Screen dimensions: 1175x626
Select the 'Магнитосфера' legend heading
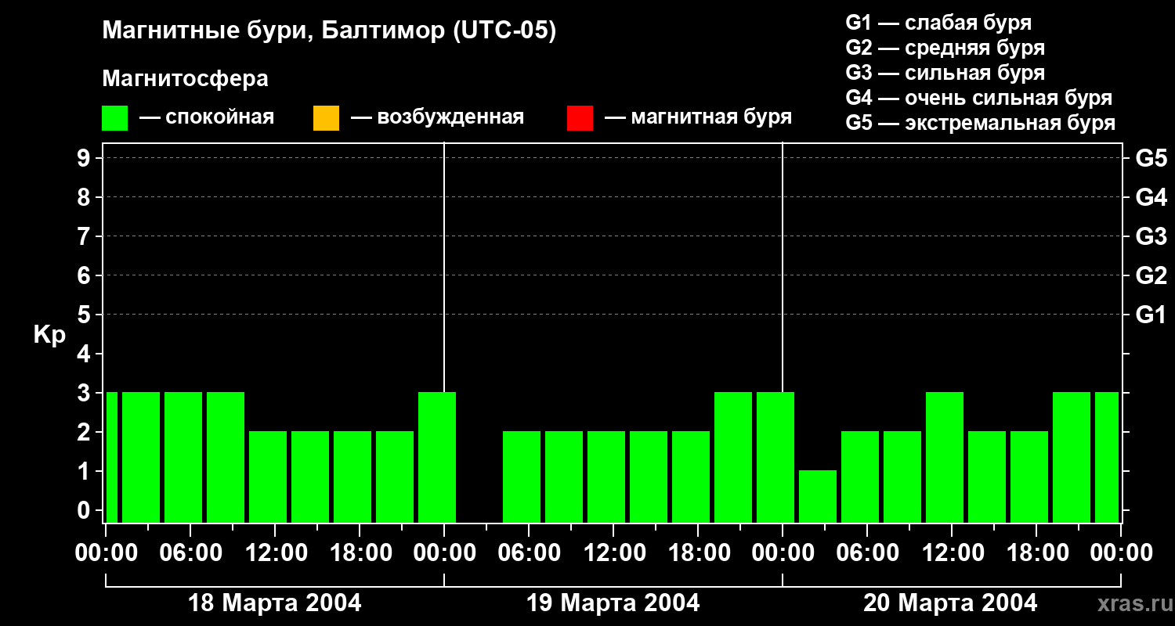click(185, 79)
